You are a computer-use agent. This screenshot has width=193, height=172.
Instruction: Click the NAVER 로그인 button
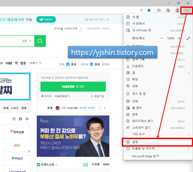coord(73,87)
